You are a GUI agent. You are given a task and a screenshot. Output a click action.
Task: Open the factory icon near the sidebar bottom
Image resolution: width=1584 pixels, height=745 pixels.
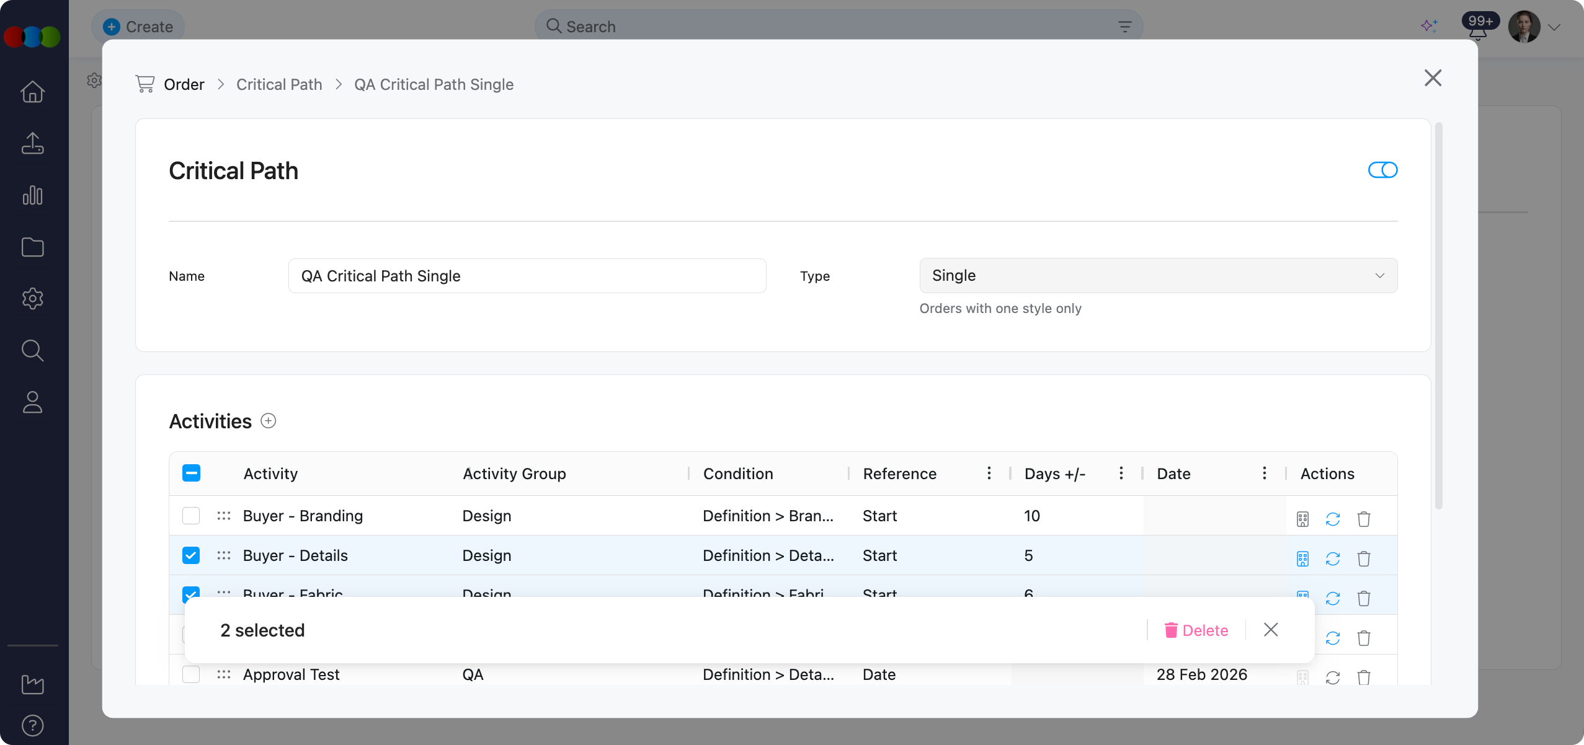click(32, 684)
